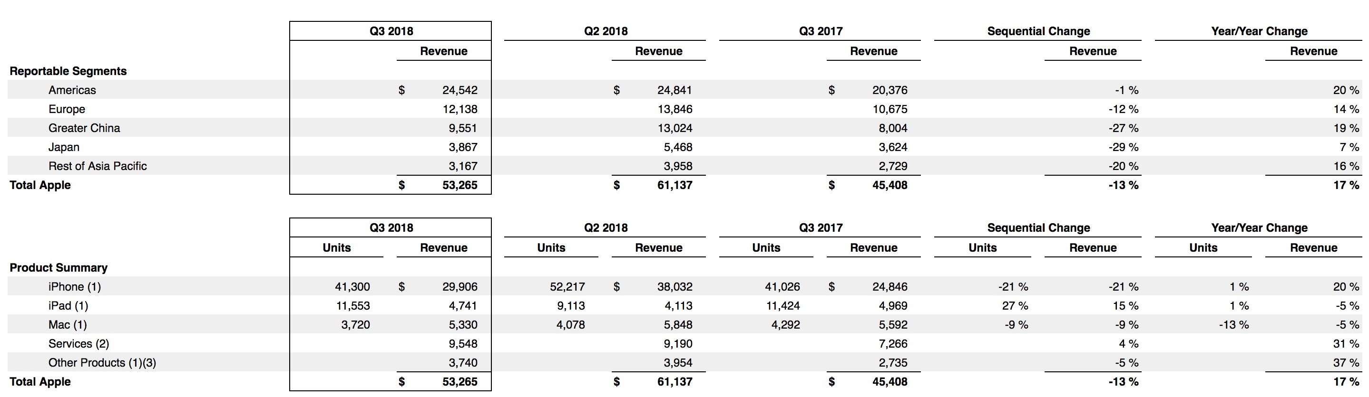
Task: Click Japan Q3 2018 revenue 3,867
Action: point(463,148)
